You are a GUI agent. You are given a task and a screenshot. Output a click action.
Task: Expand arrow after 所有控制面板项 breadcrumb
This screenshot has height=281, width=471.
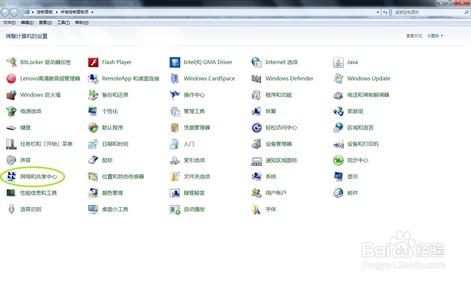[92, 12]
